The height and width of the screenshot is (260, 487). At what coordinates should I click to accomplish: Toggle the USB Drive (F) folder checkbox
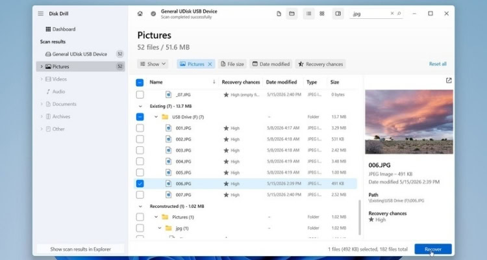click(x=140, y=117)
